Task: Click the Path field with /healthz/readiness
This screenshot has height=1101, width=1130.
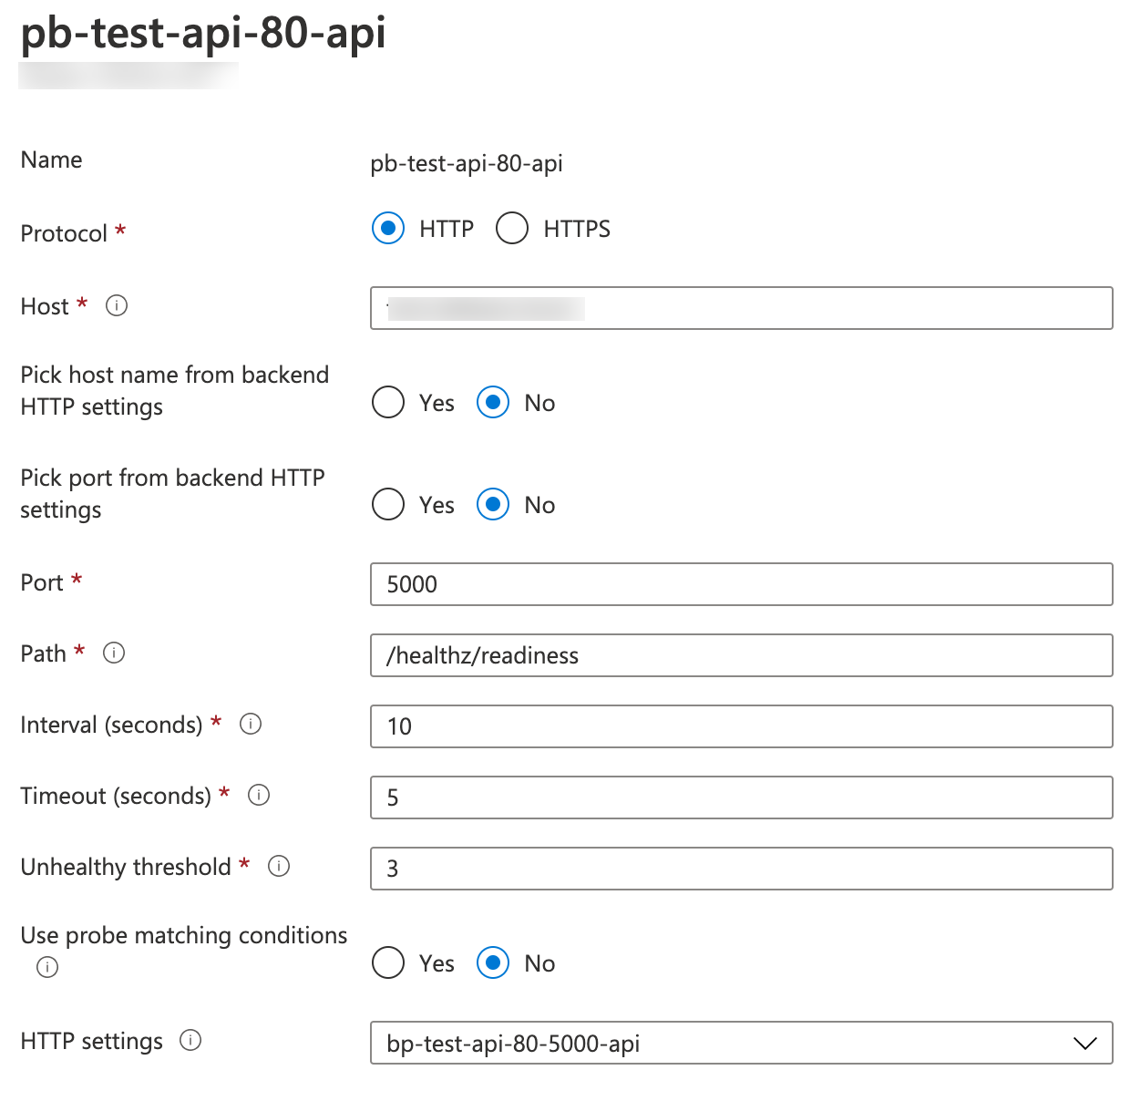Action: (x=741, y=655)
